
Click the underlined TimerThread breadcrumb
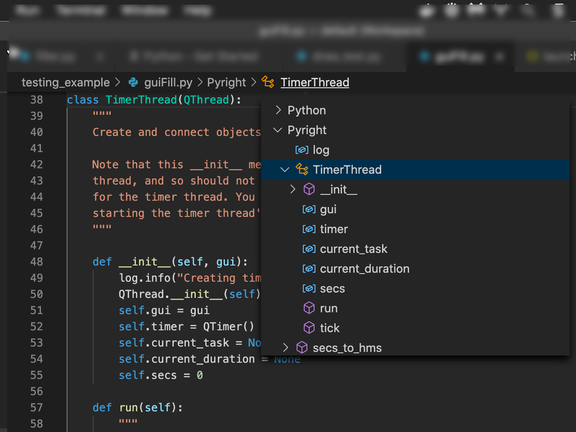pos(315,82)
